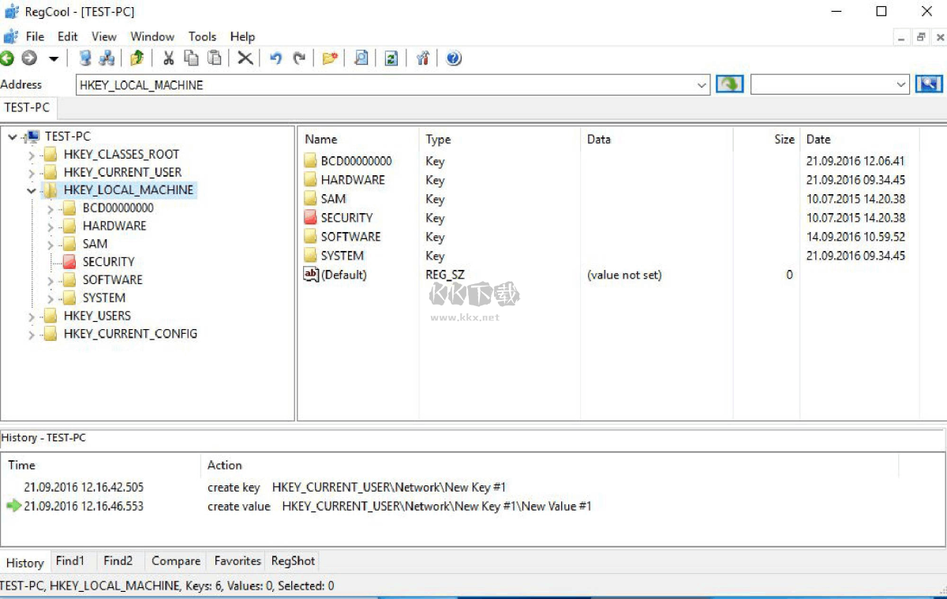
Task: Collapse the HKEY_LOCAL_MACHINE tree node
Action: click(32, 190)
